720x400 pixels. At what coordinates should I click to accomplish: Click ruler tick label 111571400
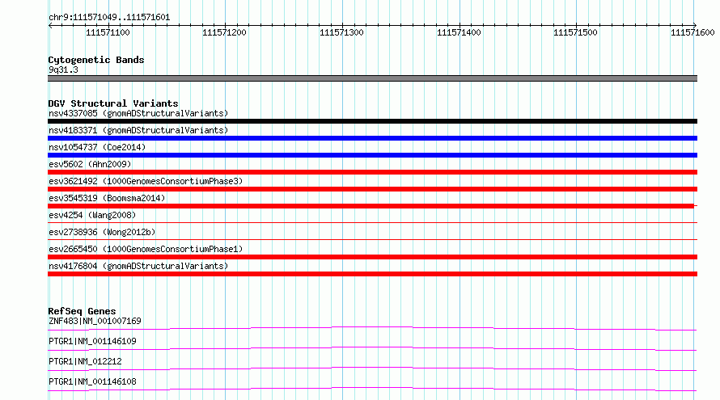point(459,32)
